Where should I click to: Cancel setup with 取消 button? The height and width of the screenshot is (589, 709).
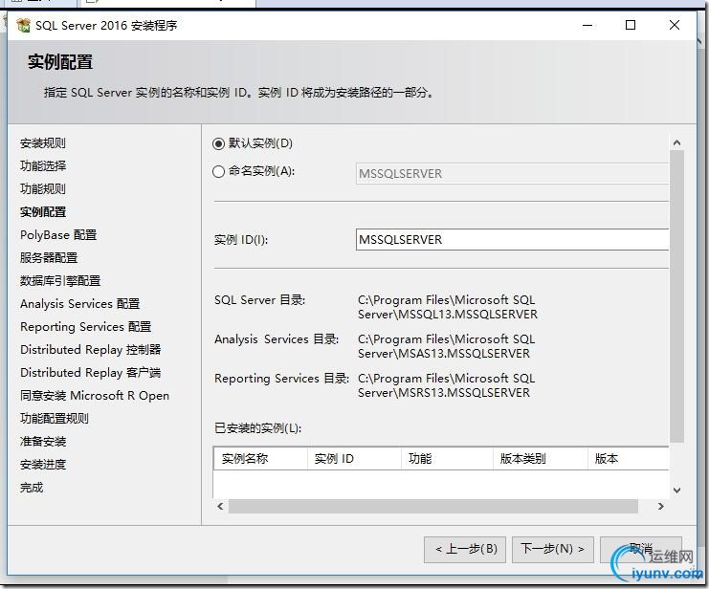click(x=641, y=549)
